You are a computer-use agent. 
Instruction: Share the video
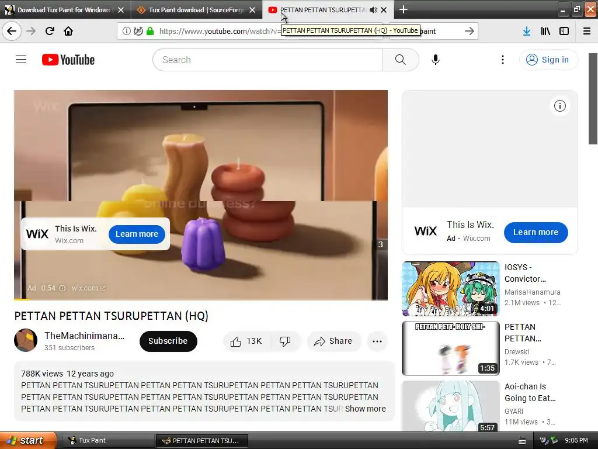(x=333, y=341)
